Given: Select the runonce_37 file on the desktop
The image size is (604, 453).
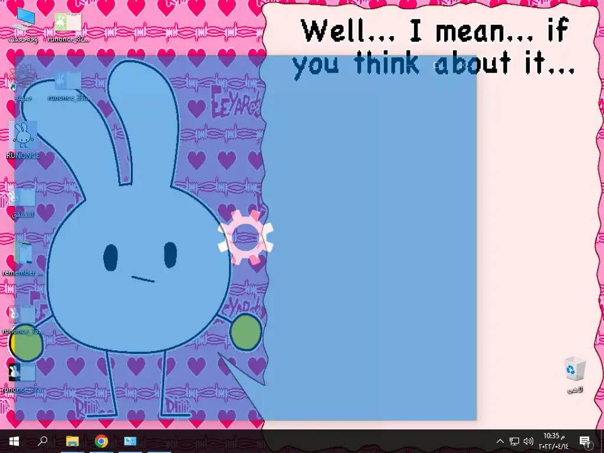Looking at the screenshot, I should click(x=23, y=377).
